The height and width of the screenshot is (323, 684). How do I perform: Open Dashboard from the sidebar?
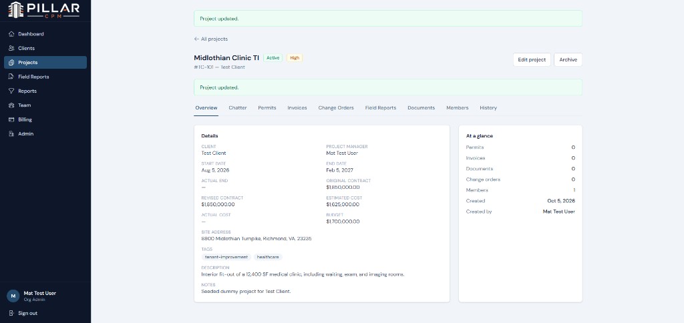(45, 34)
